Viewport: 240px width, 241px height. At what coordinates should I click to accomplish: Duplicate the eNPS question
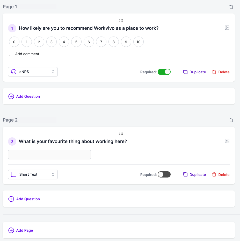(194, 72)
